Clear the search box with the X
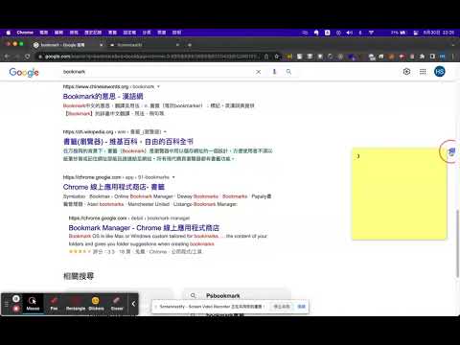The width and height of the screenshot is (460, 345). point(259,72)
